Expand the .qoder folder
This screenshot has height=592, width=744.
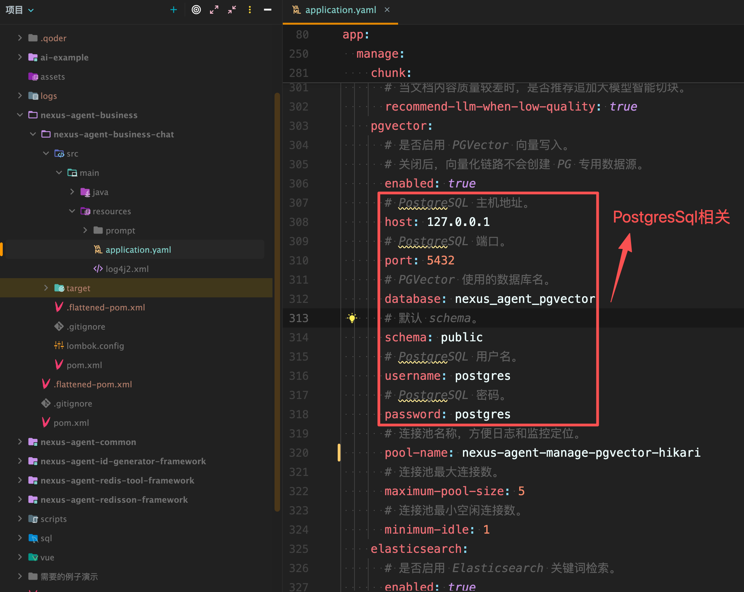[x=20, y=38]
